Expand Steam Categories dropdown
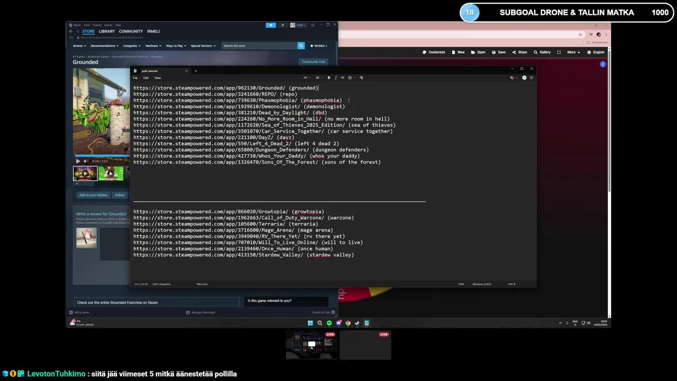 [x=131, y=46]
